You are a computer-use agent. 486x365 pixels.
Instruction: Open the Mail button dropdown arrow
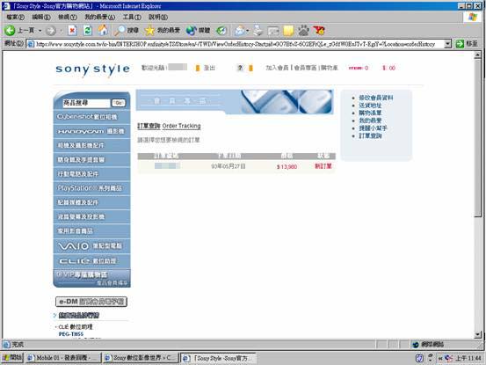(x=247, y=31)
